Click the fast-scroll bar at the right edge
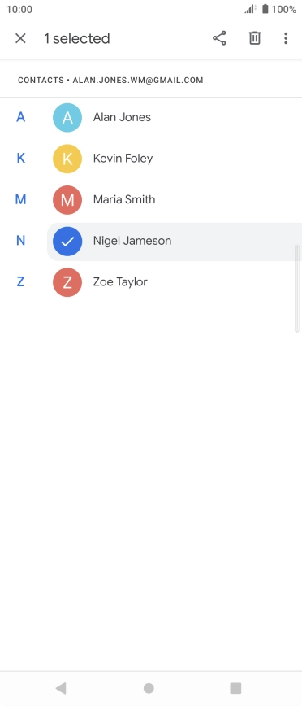Screen dimensions: 302x706 (x=296, y=288)
